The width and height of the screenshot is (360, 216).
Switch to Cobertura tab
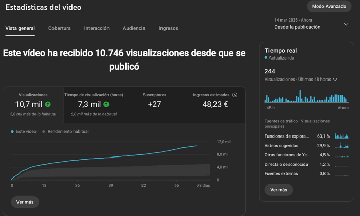point(60,28)
